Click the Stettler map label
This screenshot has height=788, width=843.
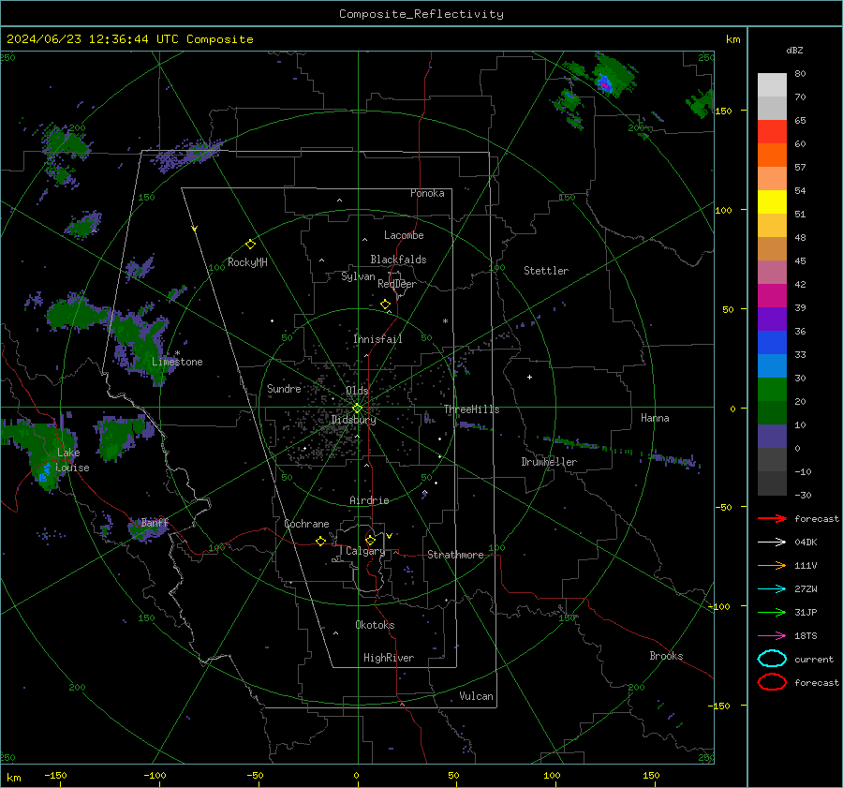pyautogui.click(x=546, y=271)
